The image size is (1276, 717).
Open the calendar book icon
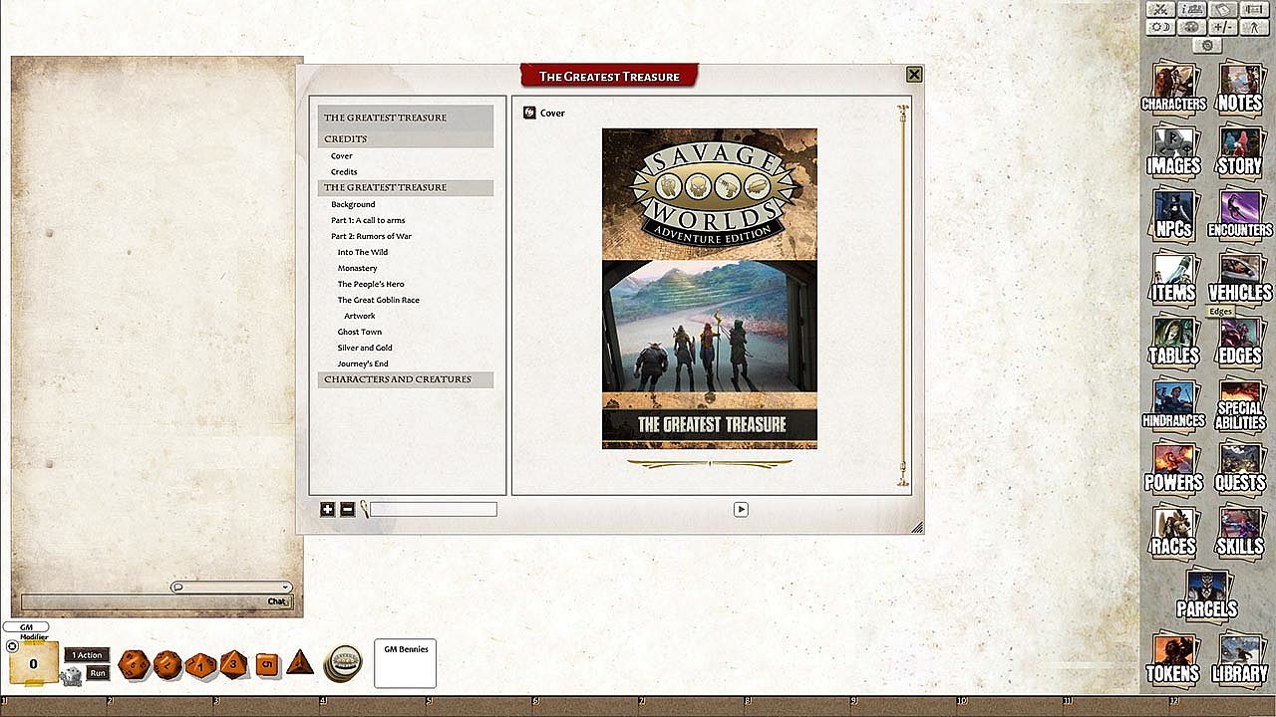coord(1223,10)
